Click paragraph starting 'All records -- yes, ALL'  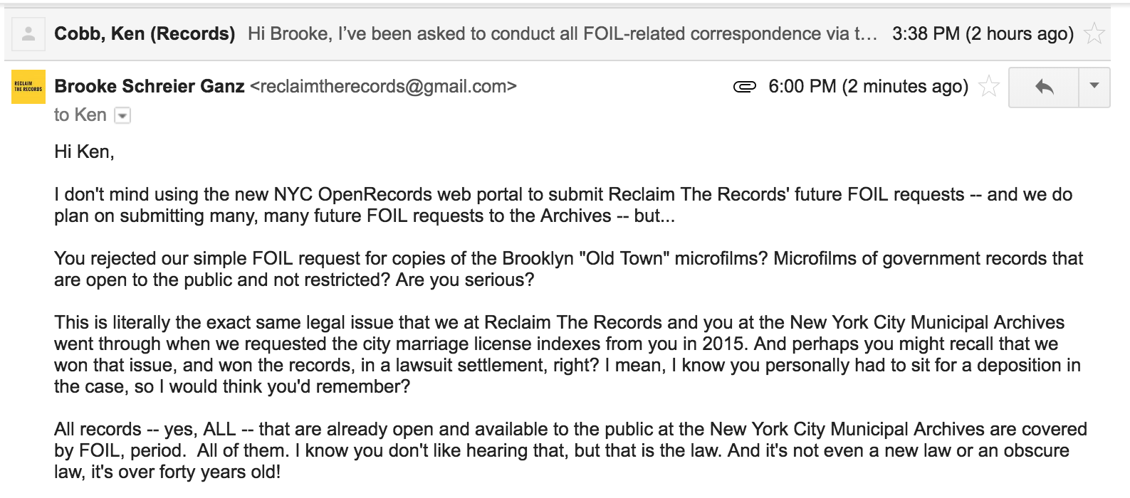[570, 450]
